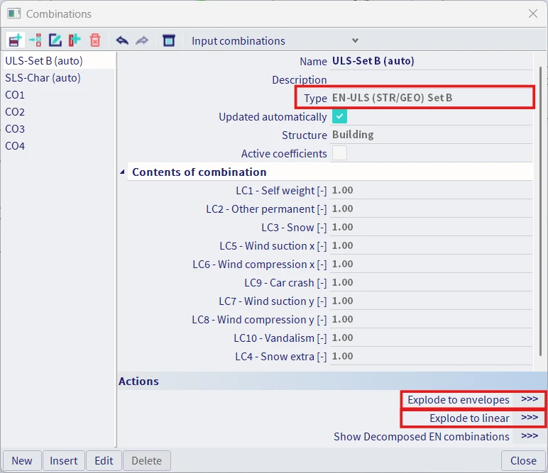Screen dimensions: 548x473
Task: Click the LC9 - Car crash coefficient value
Action: coord(431,282)
